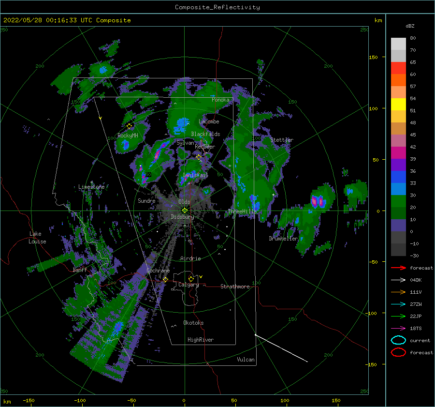Click the Banff town label
Viewport: 435px width, 407px height.
(x=80, y=270)
